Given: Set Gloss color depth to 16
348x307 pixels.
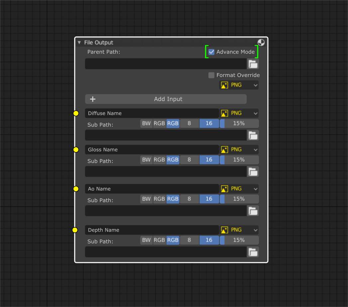Looking at the screenshot, I should pos(209,160).
